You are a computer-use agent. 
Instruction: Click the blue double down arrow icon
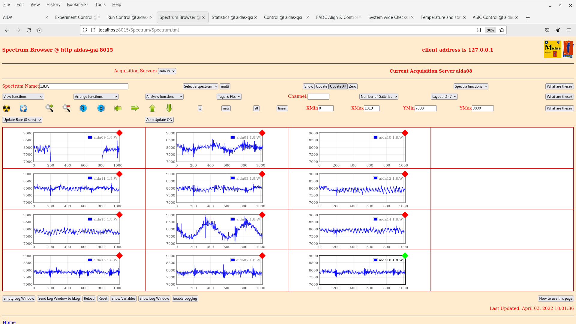click(x=83, y=108)
